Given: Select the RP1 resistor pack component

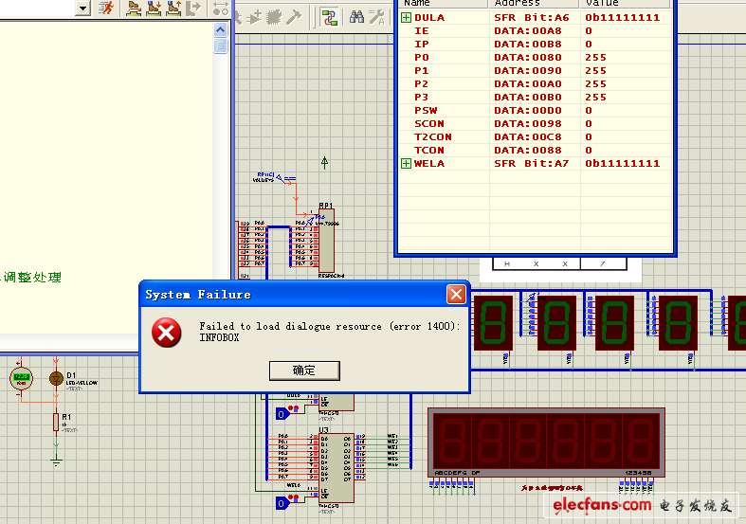Looking at the screenshot, I should (x=326, y=240).
